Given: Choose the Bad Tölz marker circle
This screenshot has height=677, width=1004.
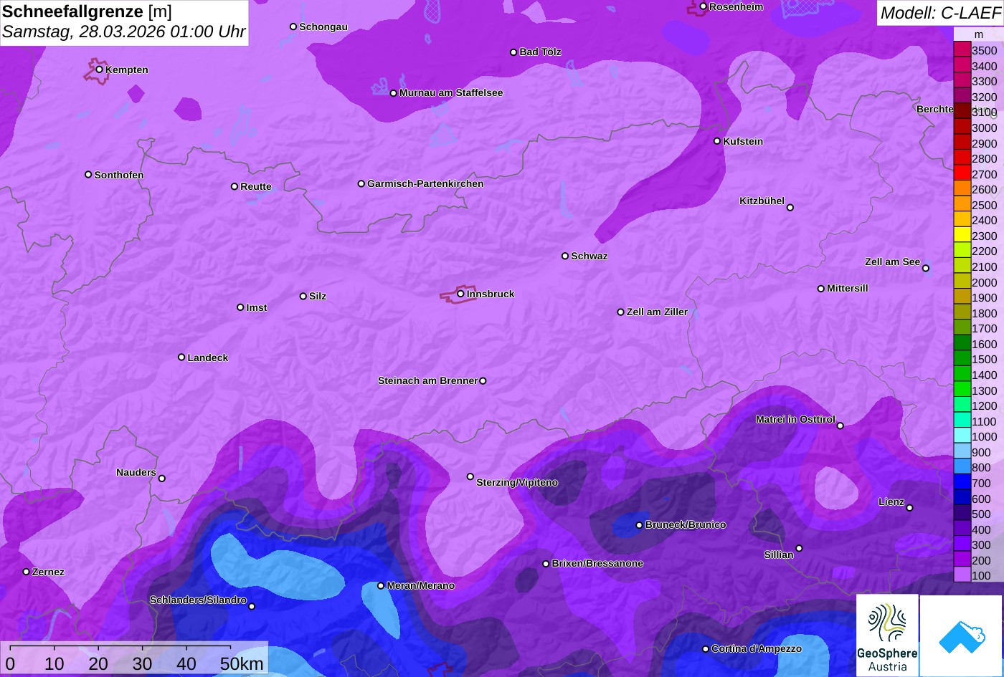Looking at the screenshot, I should [513, 52].
